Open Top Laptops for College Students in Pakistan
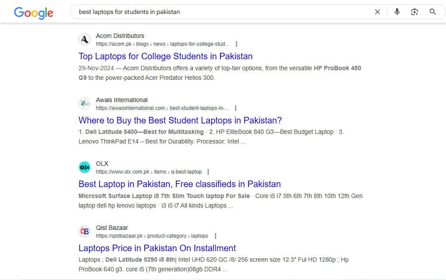Viewport: 446px width, 280px height. pyautogui.click(x=165, y=56)
